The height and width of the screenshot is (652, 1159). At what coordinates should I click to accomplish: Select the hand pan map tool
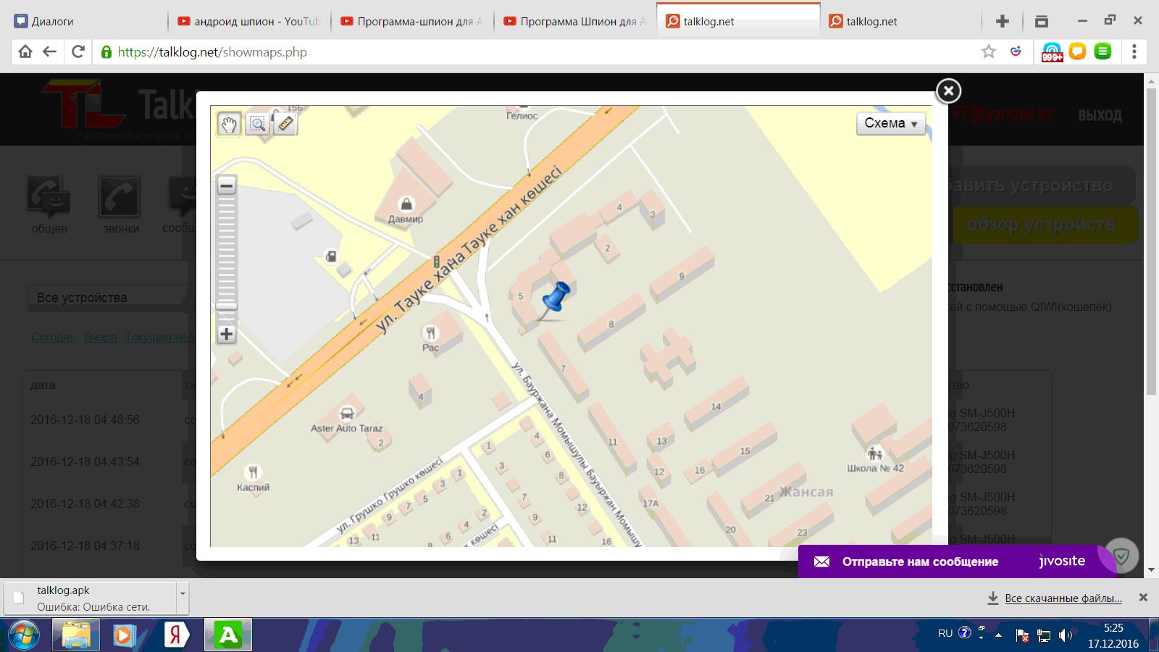(x=229, y=124)
